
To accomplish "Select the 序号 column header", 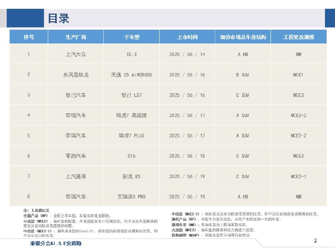I will coord(29,37).
